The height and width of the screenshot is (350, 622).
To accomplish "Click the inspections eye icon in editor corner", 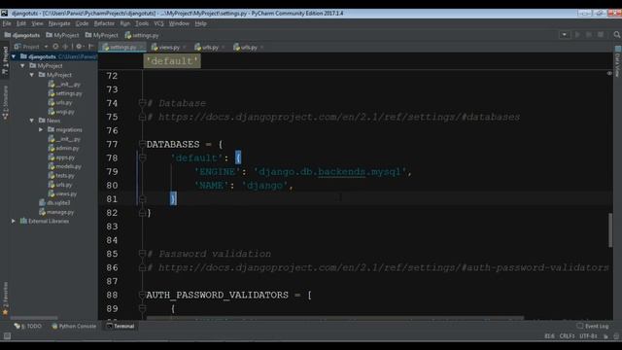I will pos(609,74).
